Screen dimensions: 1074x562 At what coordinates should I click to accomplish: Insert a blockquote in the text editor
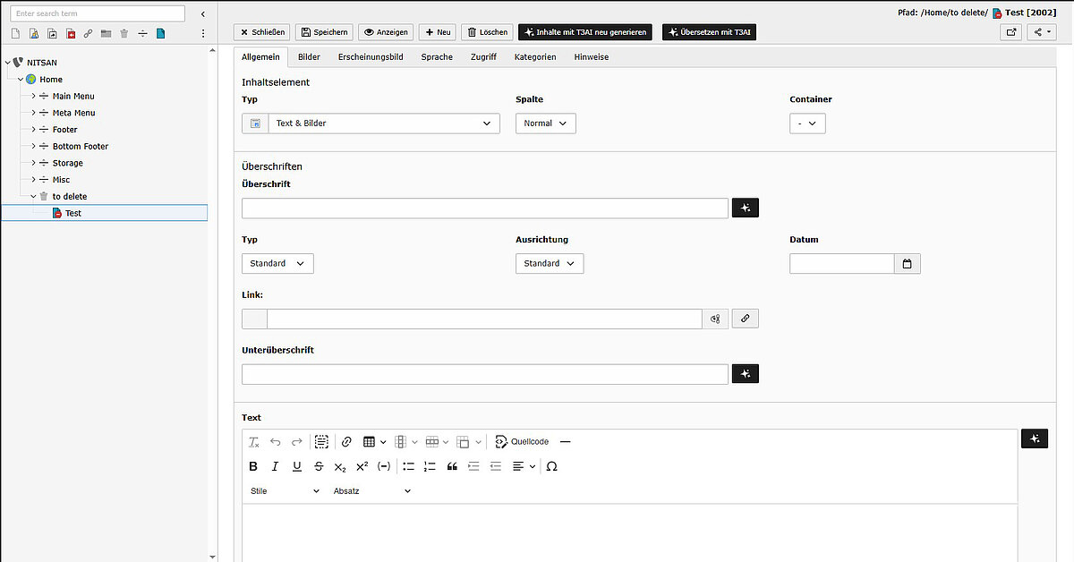tap(452, 466)
